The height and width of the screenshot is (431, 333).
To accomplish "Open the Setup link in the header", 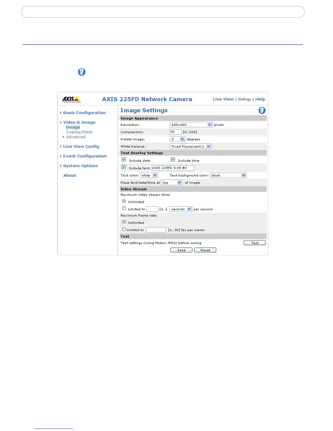I will [245, 99].
